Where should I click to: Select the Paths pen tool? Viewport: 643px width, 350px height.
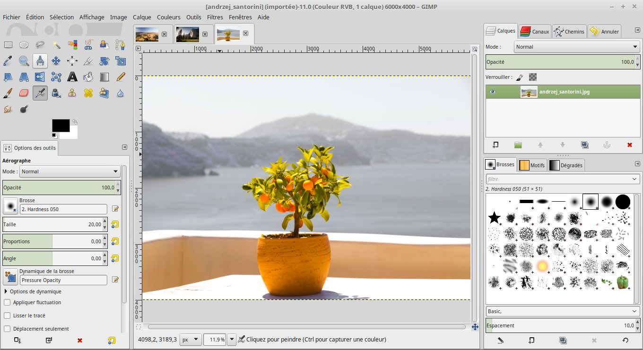[x=121, y=45]
